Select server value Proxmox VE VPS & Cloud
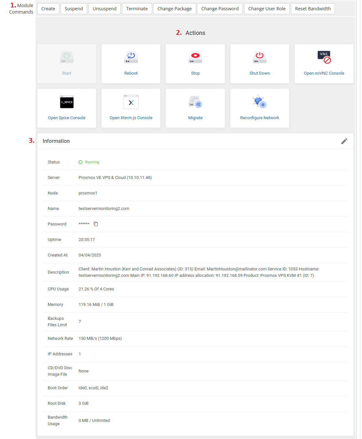 115,178
